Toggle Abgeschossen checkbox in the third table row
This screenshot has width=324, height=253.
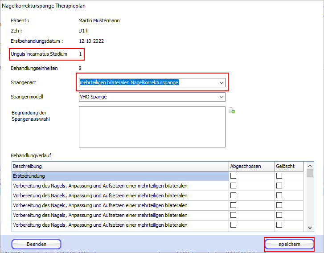pyautogui.click(x=233, y=196)
